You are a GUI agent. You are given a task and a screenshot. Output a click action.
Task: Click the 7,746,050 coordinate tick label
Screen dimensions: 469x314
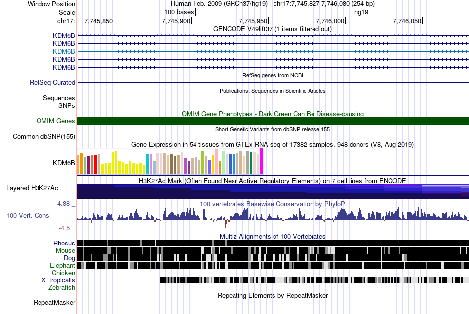407,21
